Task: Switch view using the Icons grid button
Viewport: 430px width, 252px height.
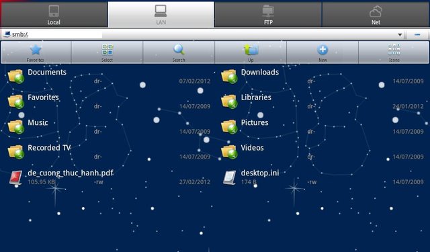Action: (394, 52)
